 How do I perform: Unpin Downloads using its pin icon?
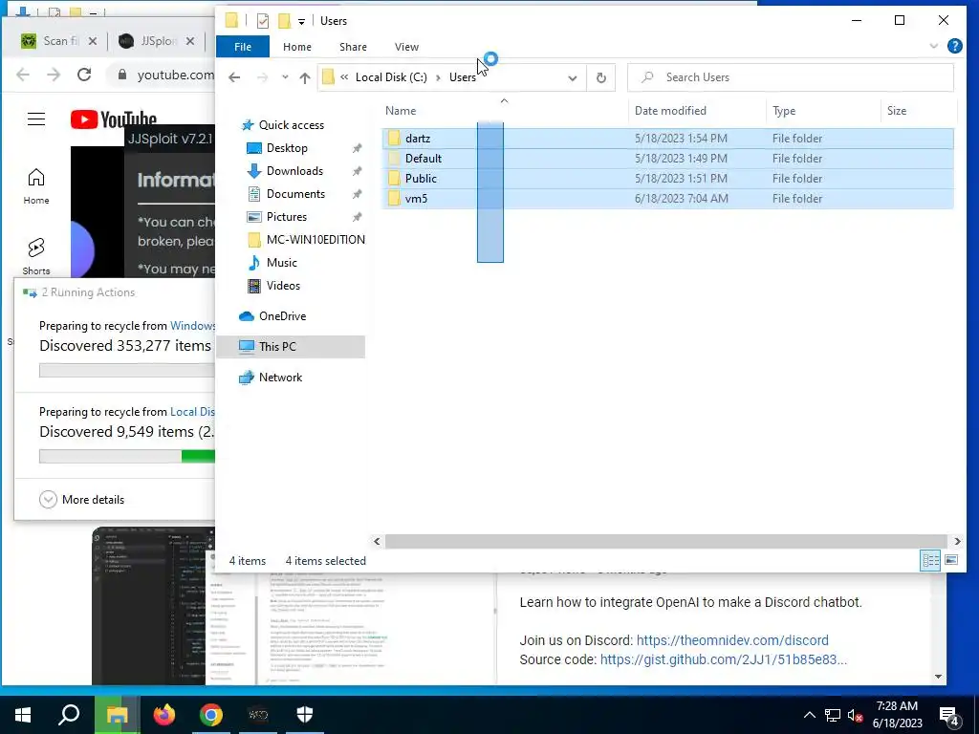pos(357,172)
